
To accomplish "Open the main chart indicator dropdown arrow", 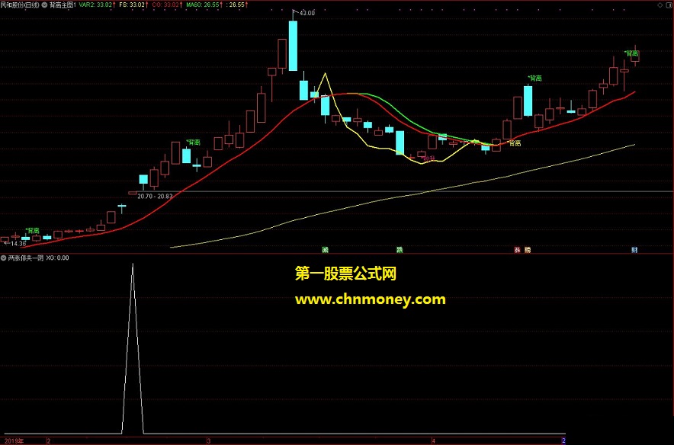I will click(x=45, y=5).
